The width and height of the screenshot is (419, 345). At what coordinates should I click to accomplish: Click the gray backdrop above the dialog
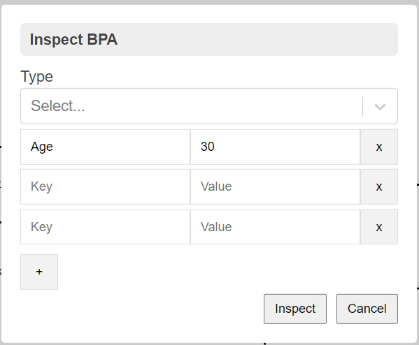coord(210,2)
